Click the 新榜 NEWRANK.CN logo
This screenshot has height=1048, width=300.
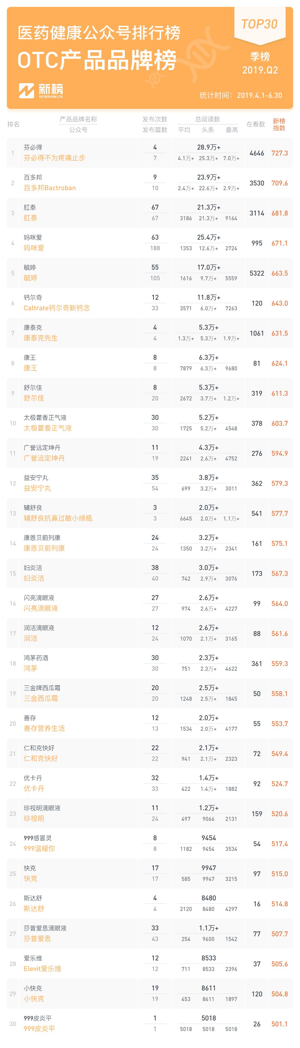click(41, 91)
